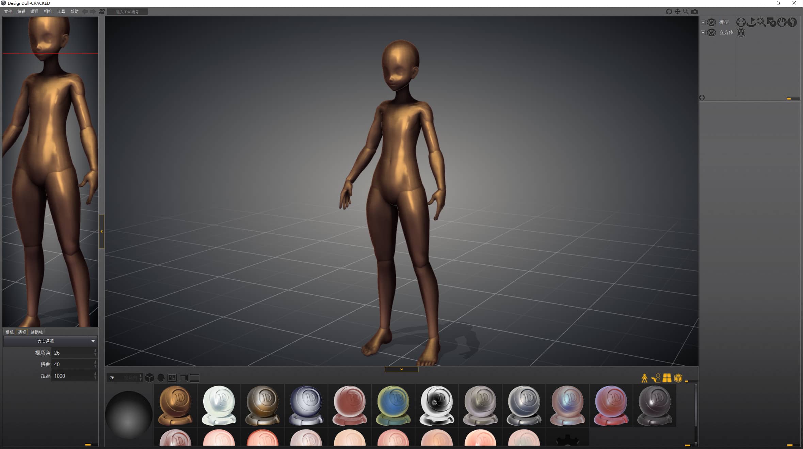
Task: Select the camera pan move icon
Action: (x=677, y=12)
